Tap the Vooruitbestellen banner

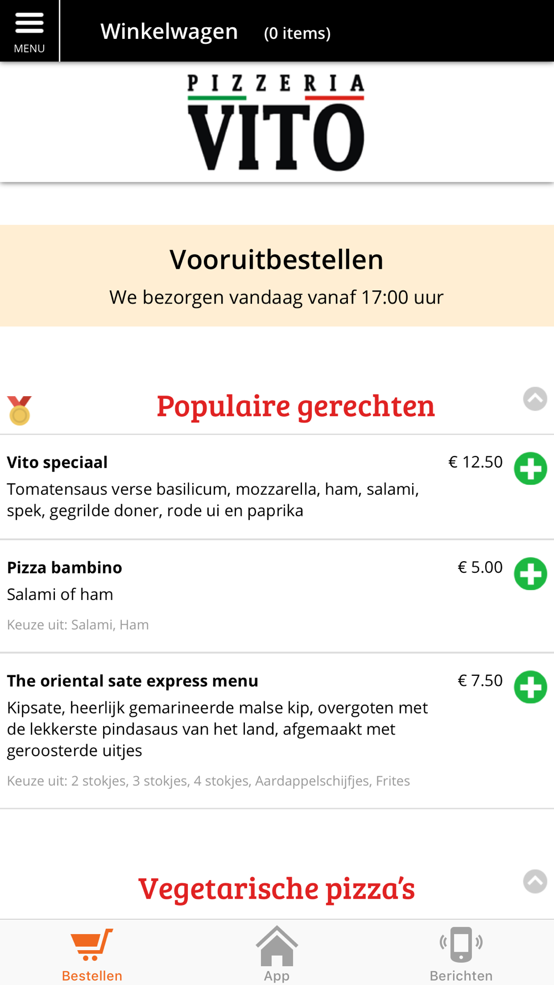tap(277, 275)
